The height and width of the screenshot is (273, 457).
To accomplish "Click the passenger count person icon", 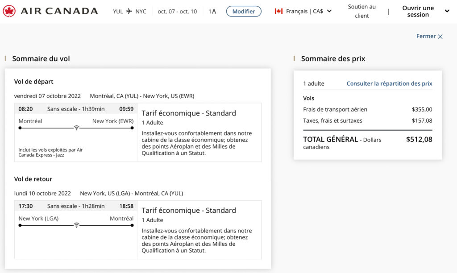I will (214, 12).
